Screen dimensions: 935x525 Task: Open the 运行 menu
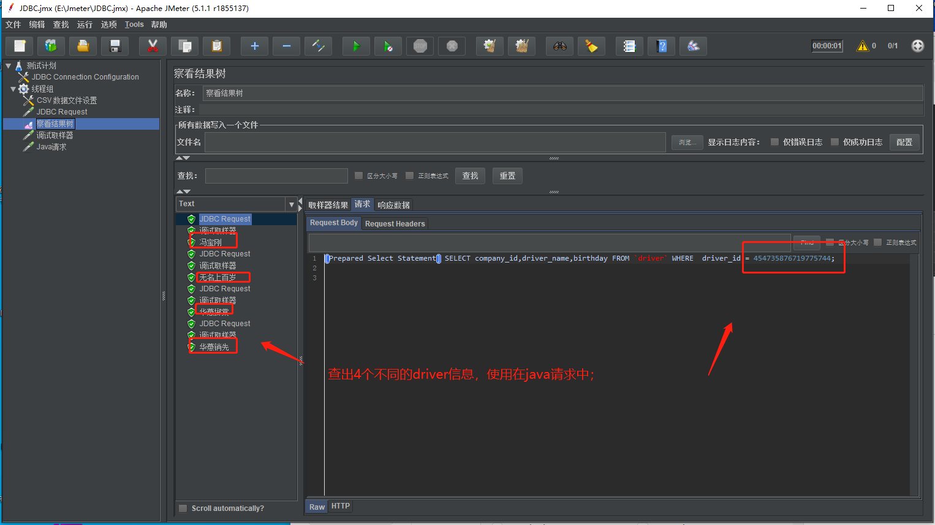coord(85,24)
